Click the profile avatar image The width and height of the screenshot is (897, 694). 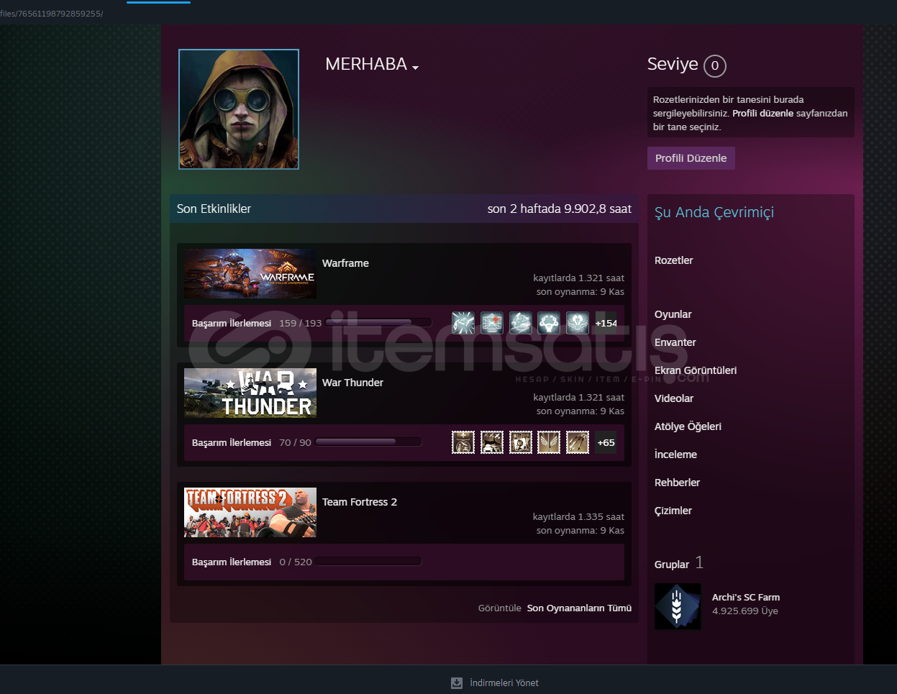(239, 109)
